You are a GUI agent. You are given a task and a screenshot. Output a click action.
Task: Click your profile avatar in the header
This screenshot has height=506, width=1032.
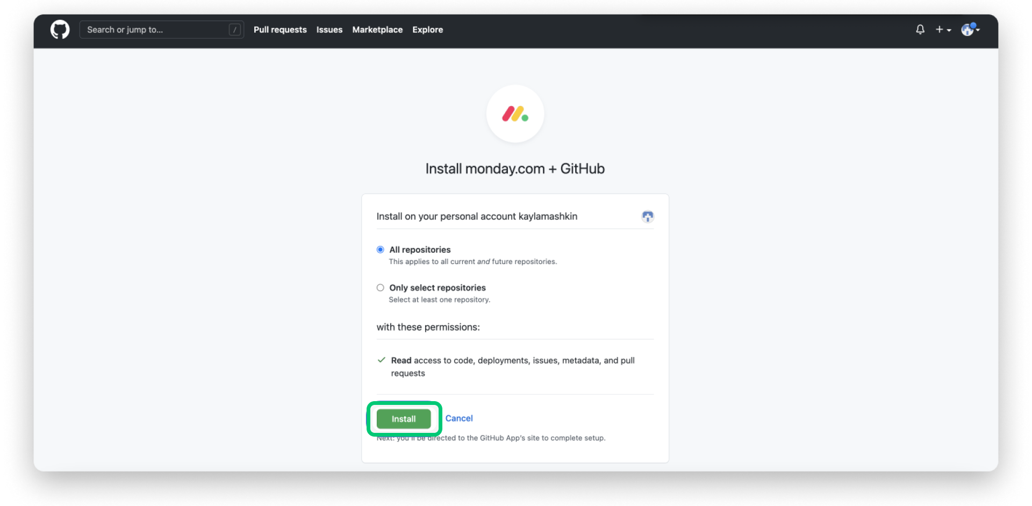click(x=969, y=30)
